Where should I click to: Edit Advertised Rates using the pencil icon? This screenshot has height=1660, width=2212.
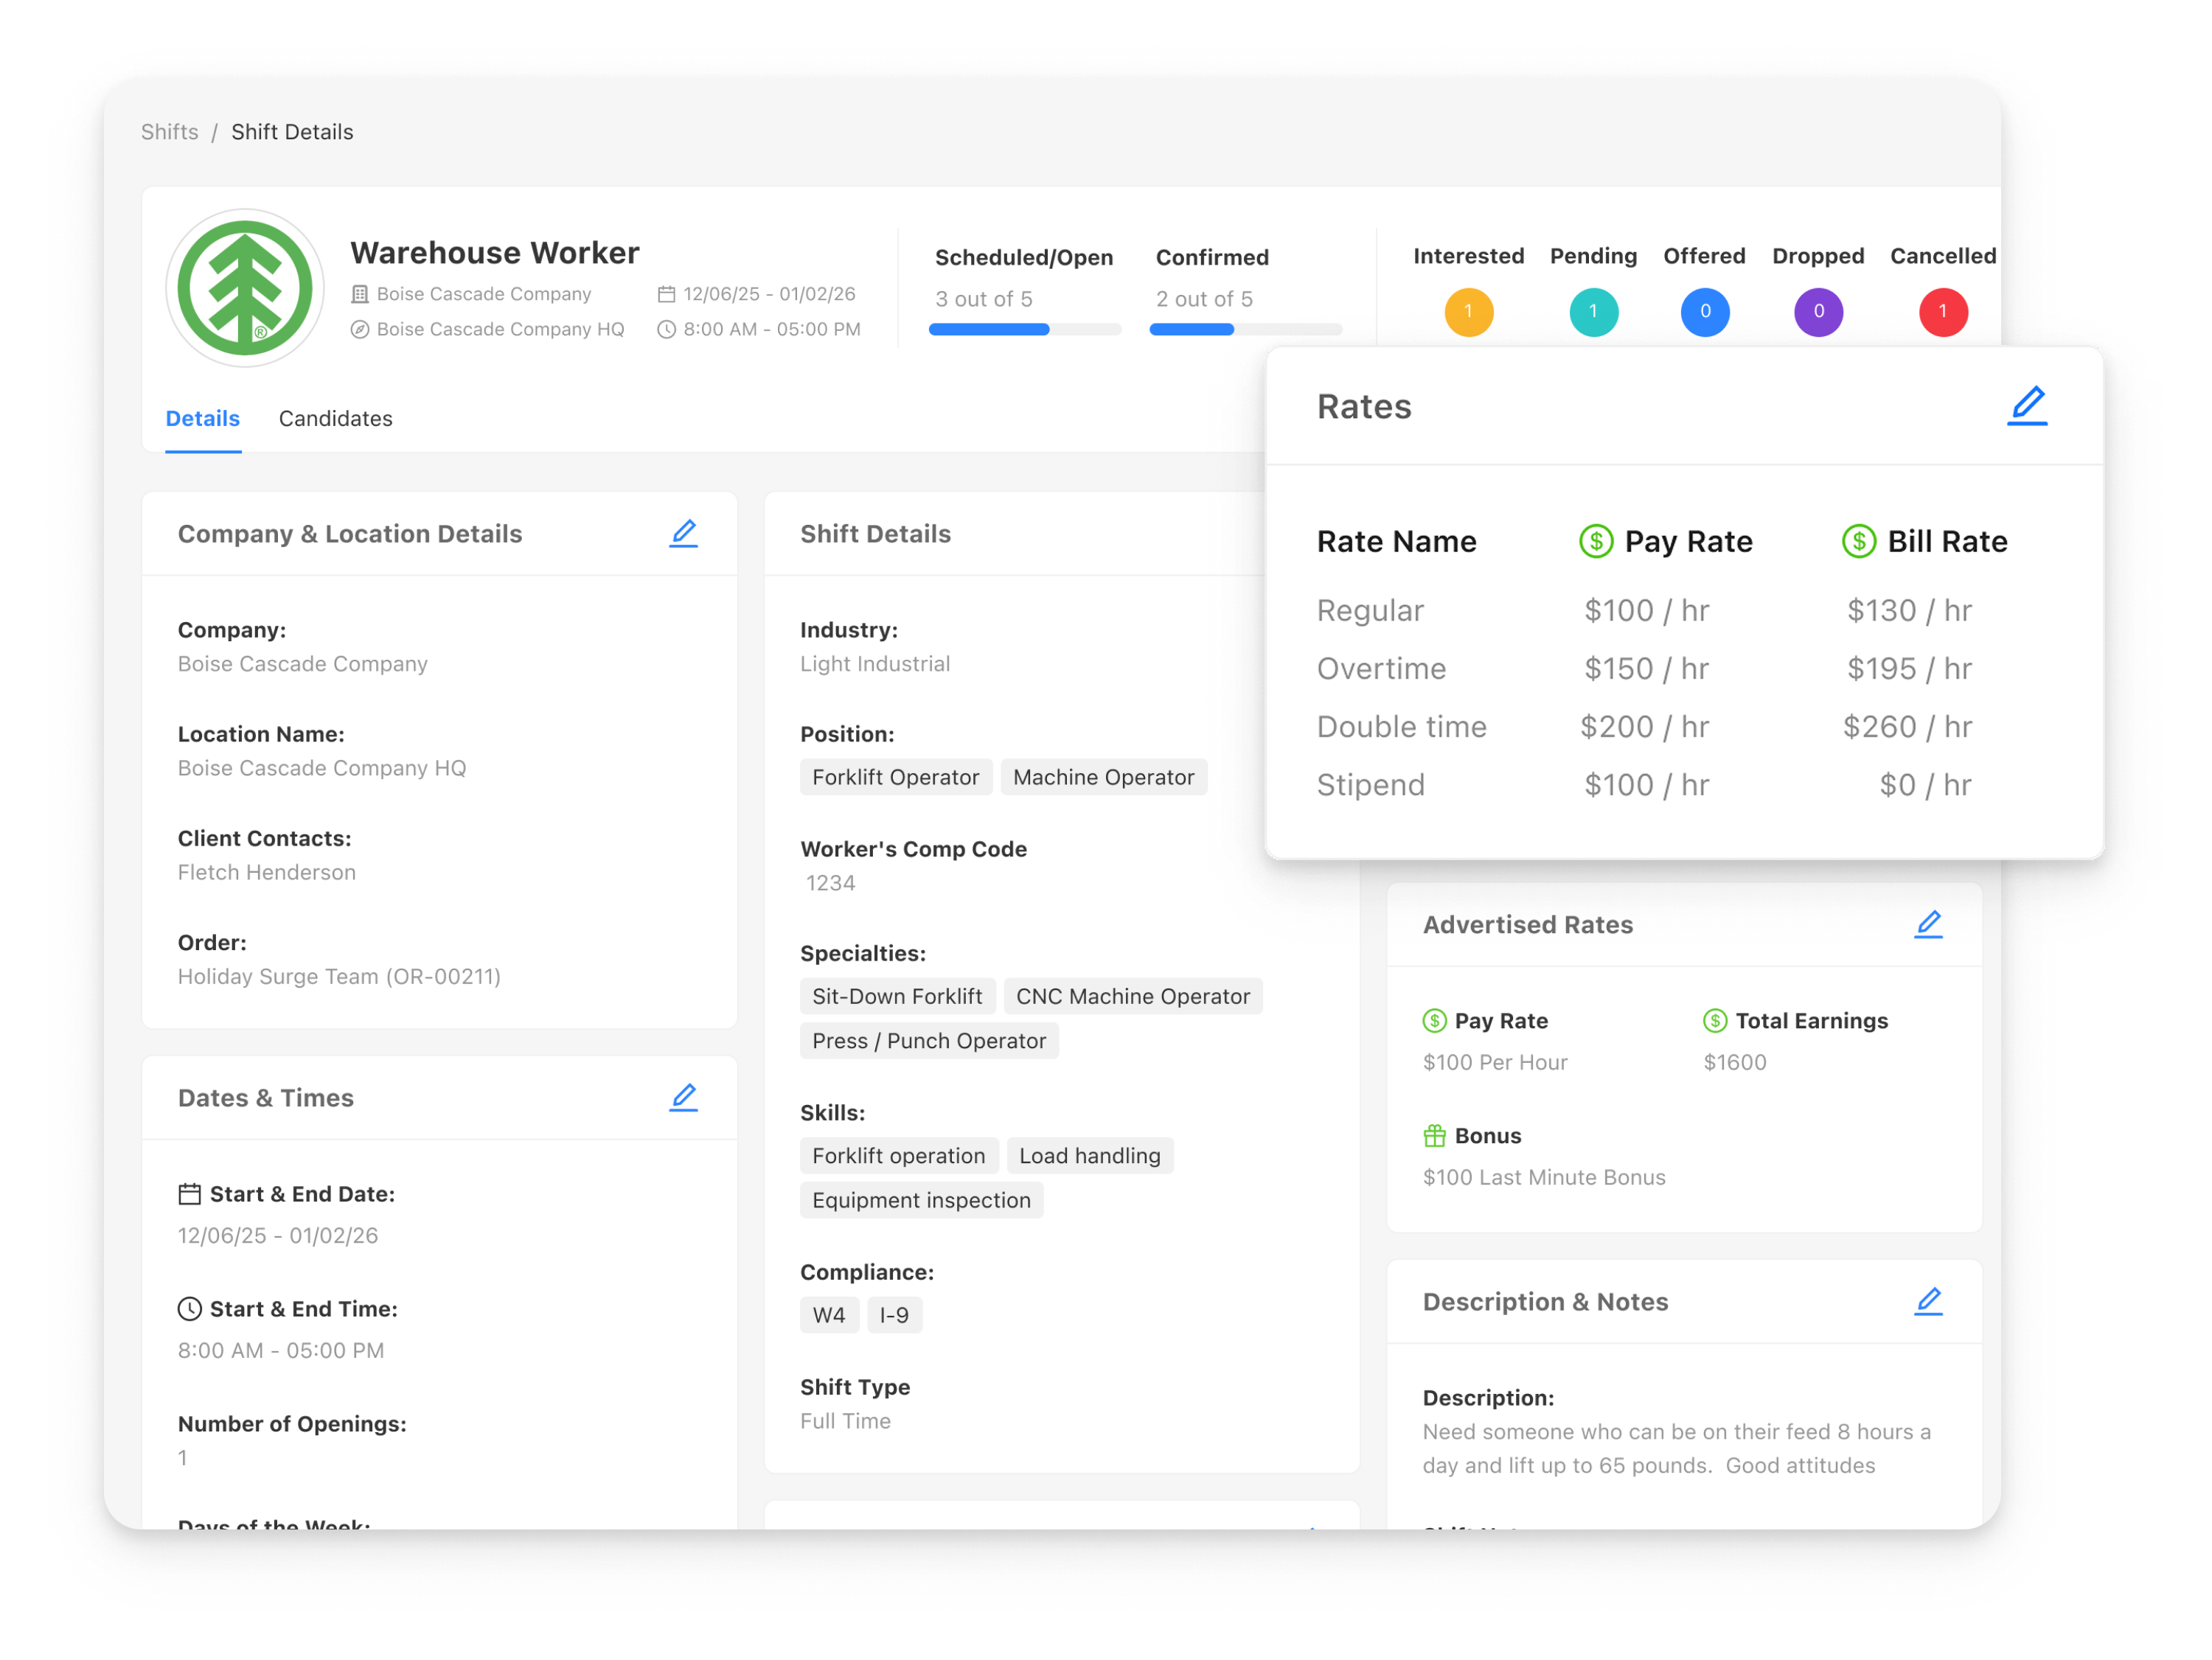[1928, 924]
